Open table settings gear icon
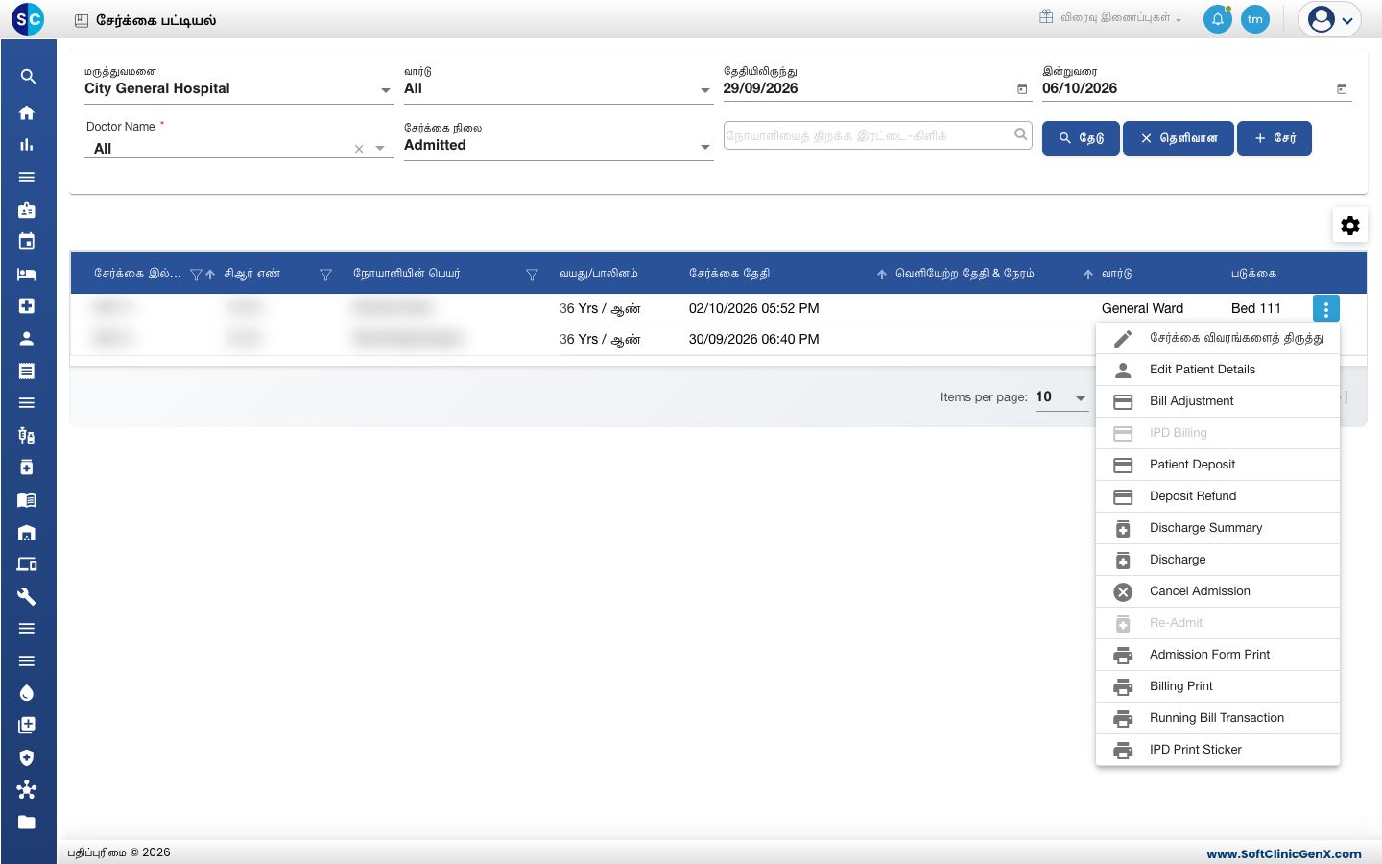This screenshot has height=864, width=1382. click(1350, 226)
